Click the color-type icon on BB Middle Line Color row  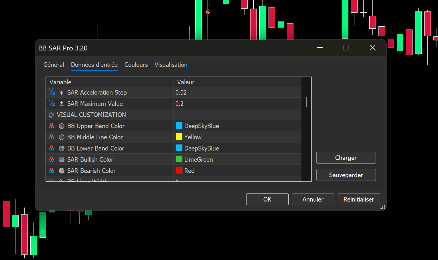pos(52,137)
